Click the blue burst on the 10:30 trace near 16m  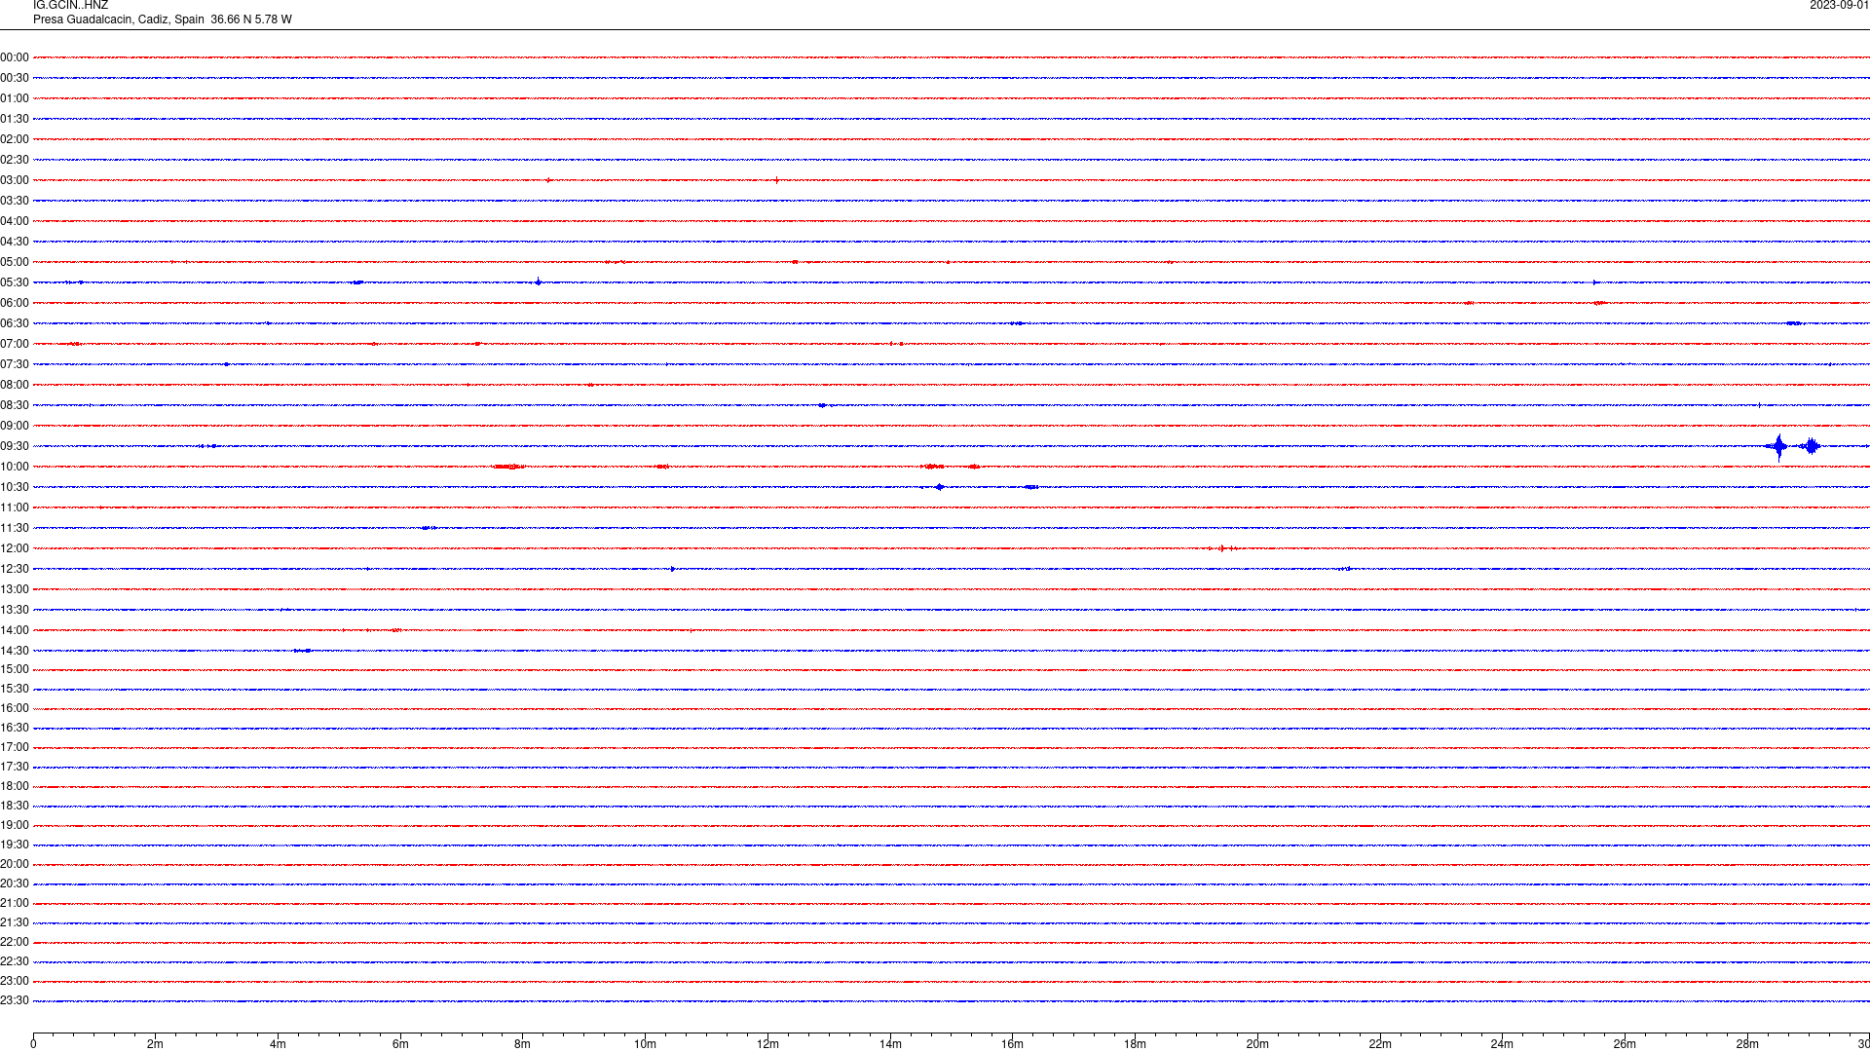coord(1030,487)
